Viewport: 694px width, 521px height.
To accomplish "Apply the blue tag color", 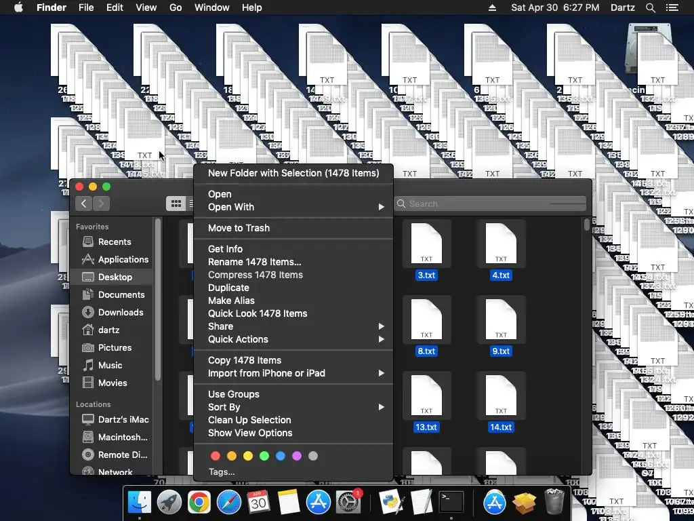I will 281,456.
